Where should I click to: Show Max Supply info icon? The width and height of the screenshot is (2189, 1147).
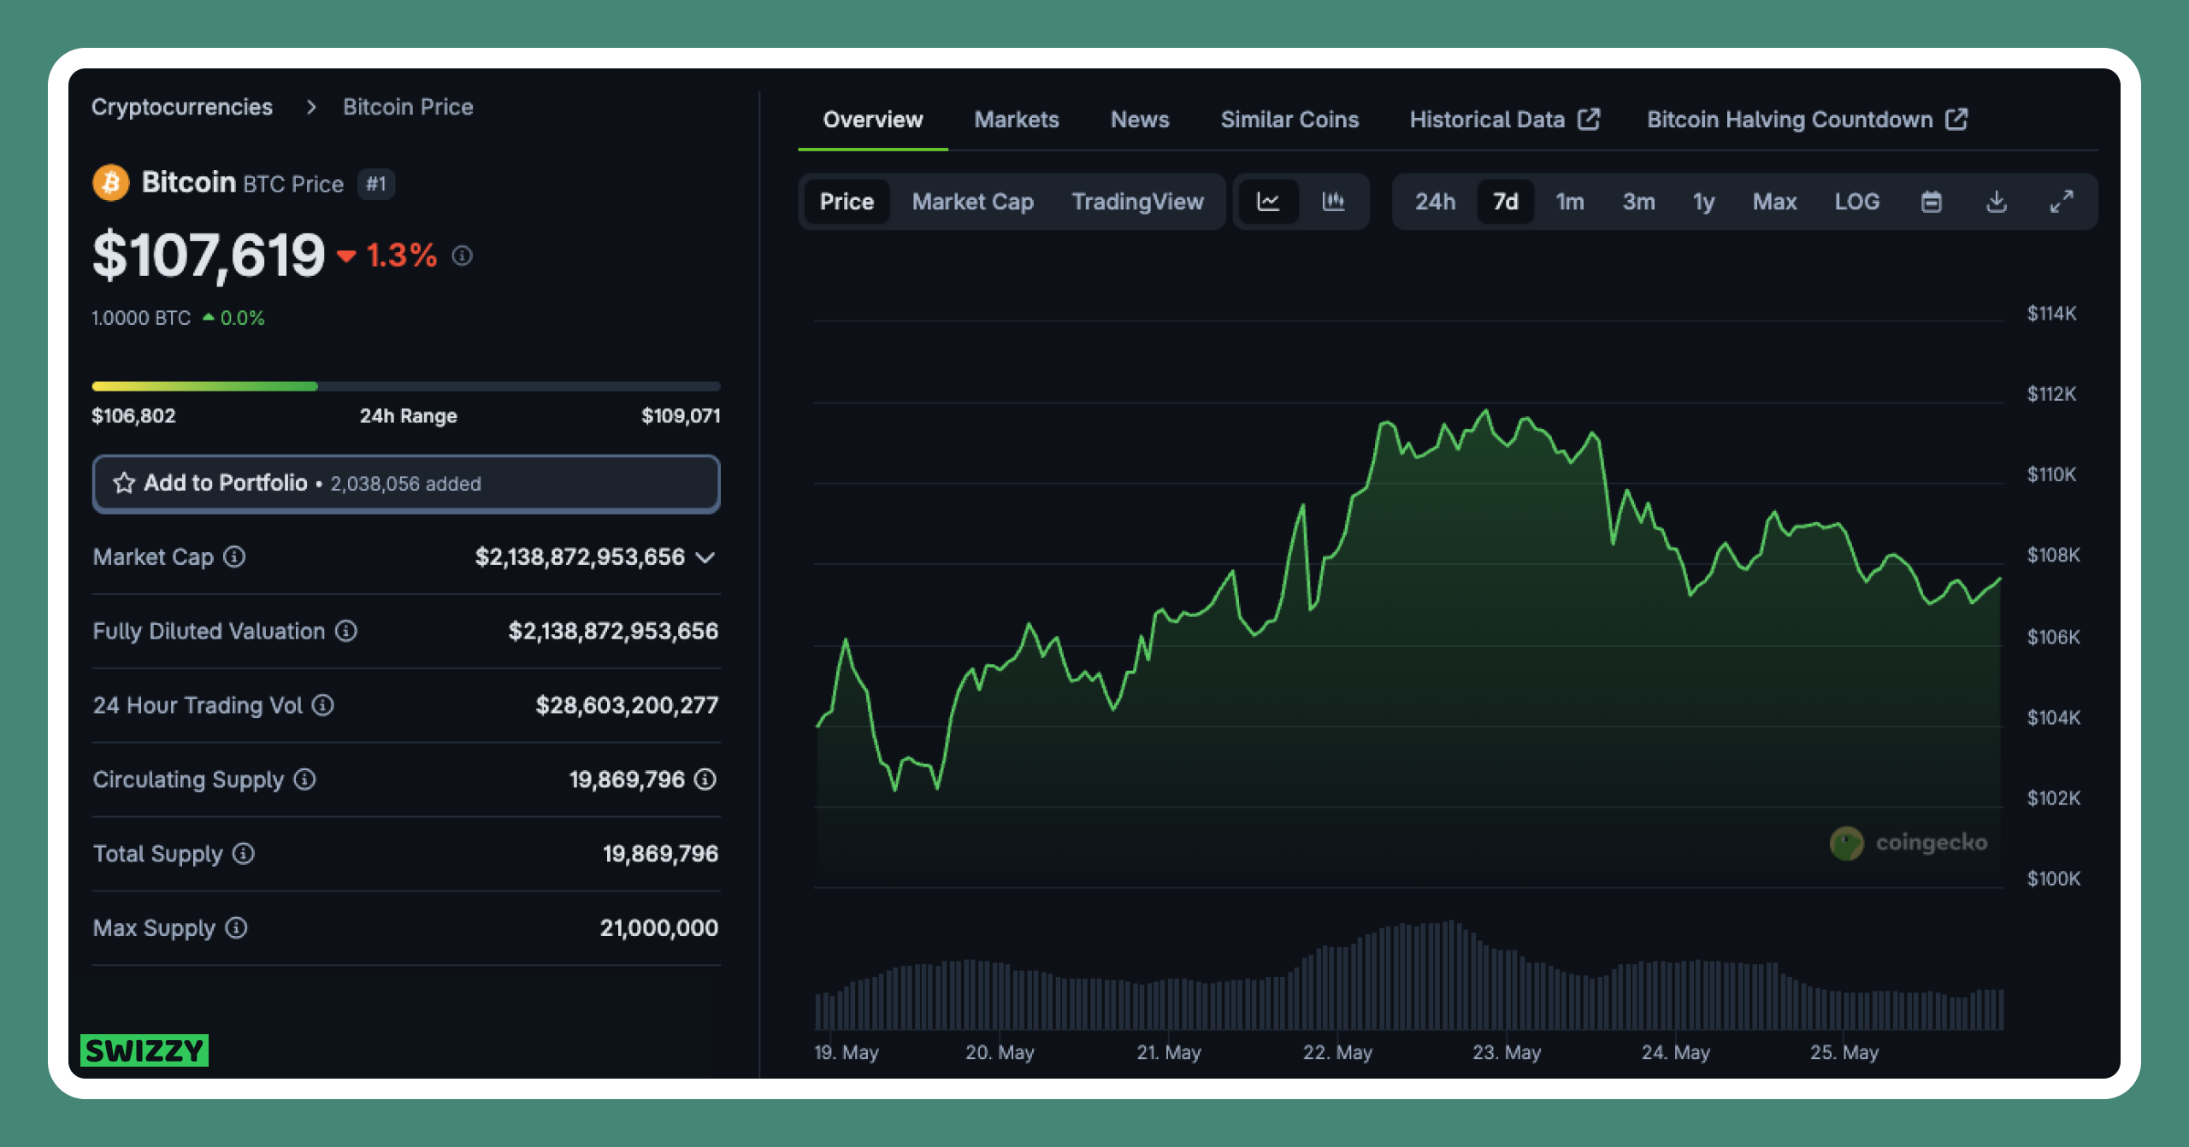pyautogui.click(x=237, y=927)
